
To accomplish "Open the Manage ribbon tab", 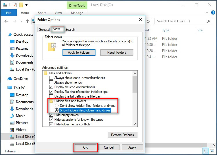I will 77,13.
